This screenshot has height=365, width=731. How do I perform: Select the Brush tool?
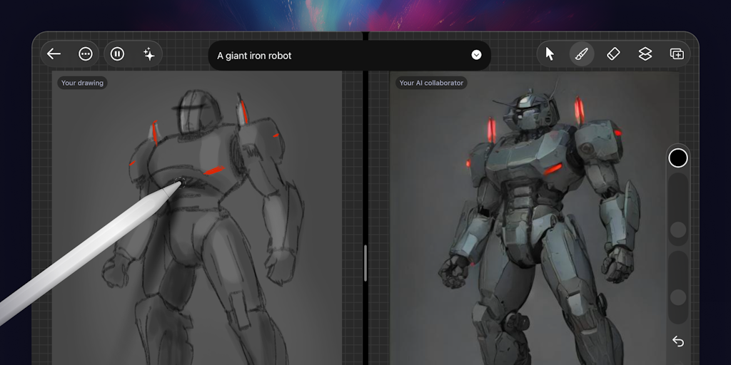point(582,54)
